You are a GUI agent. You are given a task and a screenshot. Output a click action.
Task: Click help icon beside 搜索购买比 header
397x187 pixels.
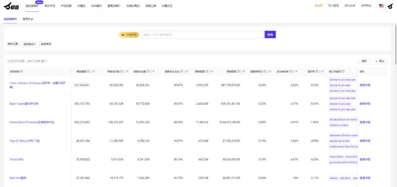[x=264, y=71]
